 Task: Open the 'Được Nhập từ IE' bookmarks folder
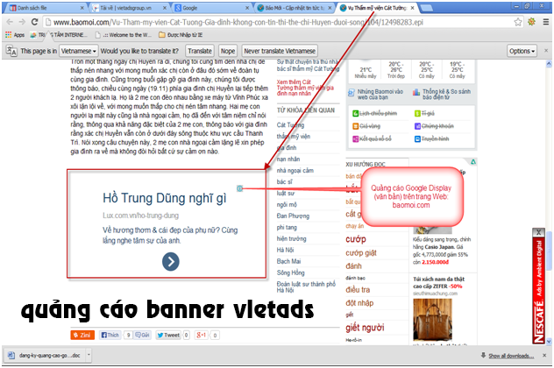pos(181,35)
